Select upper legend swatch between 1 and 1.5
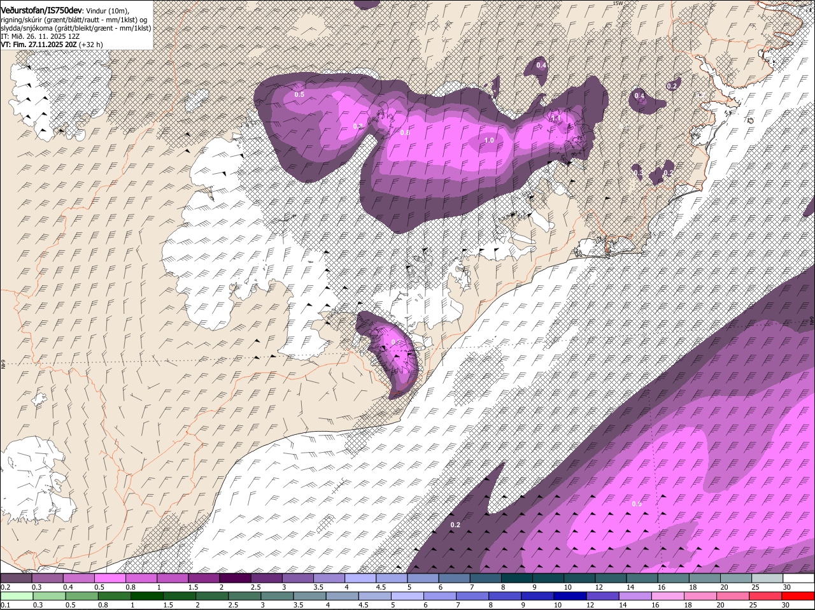The image size is (815, 610). click(x=172, y=578)
